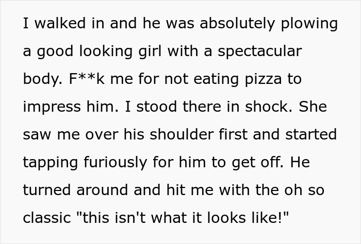This screenshot has width=361, height=244.
Task: Click the word "around"
Action: pos(102,190)
